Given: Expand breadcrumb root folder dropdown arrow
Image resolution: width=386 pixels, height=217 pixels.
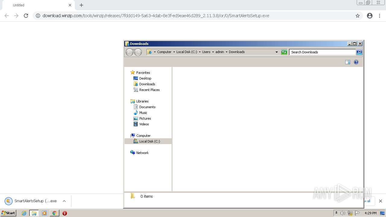Looking at the screenshot, I should point(155,52).
